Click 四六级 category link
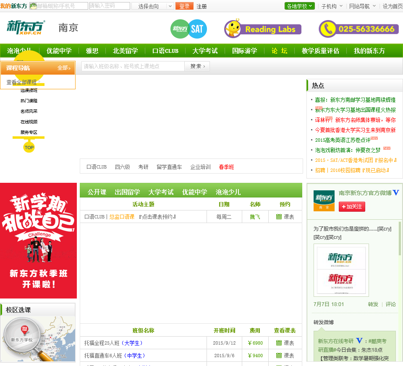Image resolution: width=403 pixels, height=366 pixels. pyautogui.click(x=122, y=167)
